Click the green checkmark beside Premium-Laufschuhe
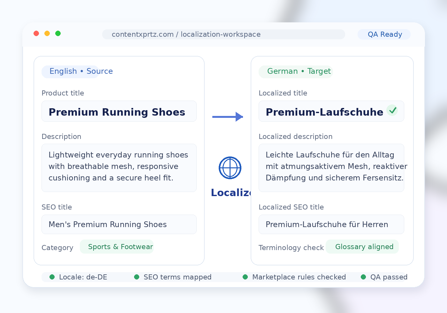447x313 pixels. [392, 110]
